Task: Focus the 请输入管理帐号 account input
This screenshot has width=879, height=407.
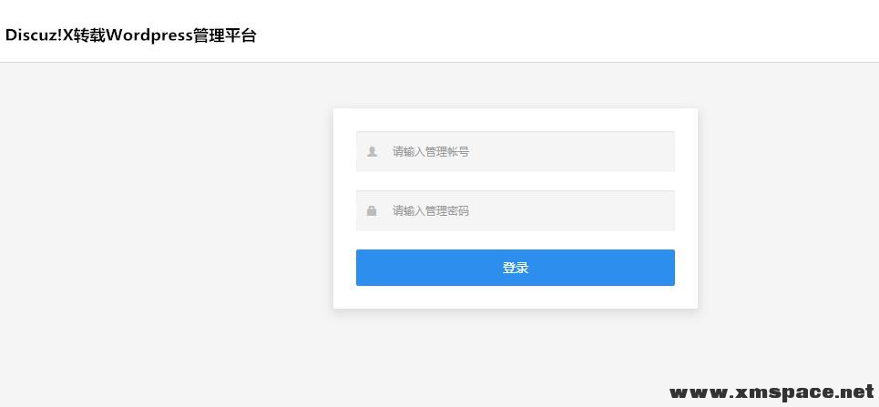Action: (516, 151)
